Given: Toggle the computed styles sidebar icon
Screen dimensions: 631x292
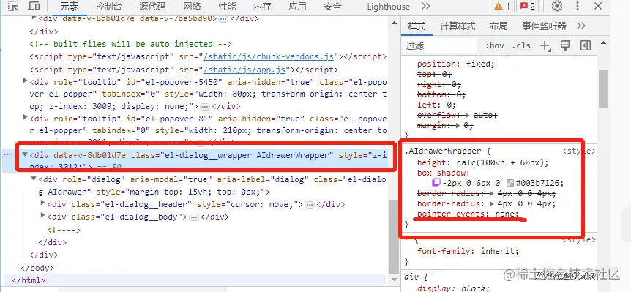Looking at the screenshot, I should click(586, 45).
